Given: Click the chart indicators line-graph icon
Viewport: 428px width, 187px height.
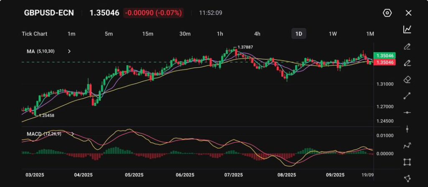Looking at the screenshot, I should (x=407, y=29).
